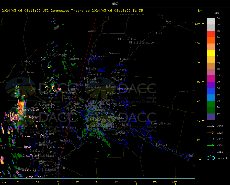Click the 'km' label at top right

[200, 11]
